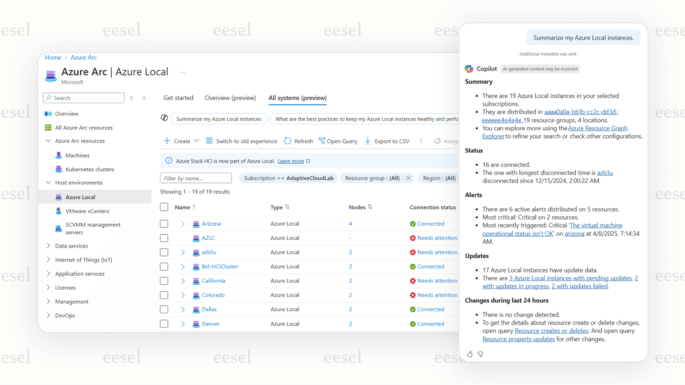Check the Arizona instance row checkbox
The width and height of the screenshot is (685, 385).
[x=164, y=224]
